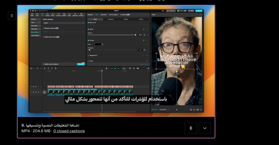
Task: Open the Filters panel icon
Action: [69, 14]
